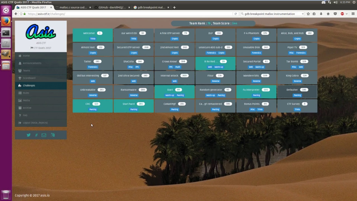Open the Piper TV challenge card
This screenshot has height=201, width=357.
tap(297, 50)
